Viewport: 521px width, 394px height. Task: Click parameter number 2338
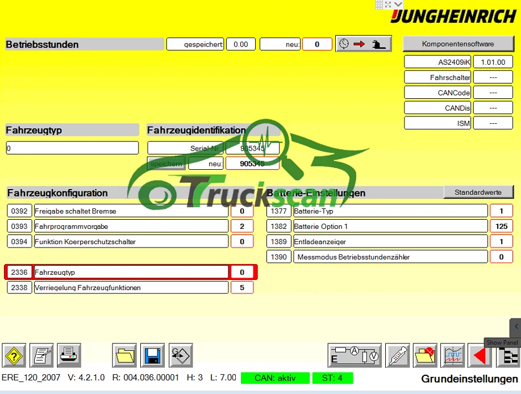point(19,287)
